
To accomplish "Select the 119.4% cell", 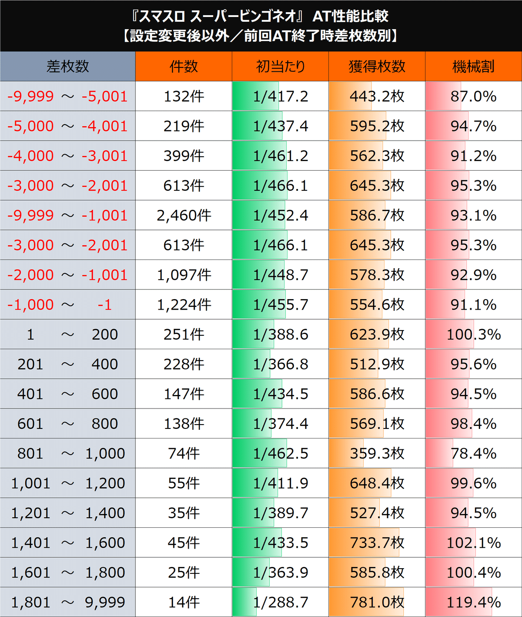I will click(473, 602).
